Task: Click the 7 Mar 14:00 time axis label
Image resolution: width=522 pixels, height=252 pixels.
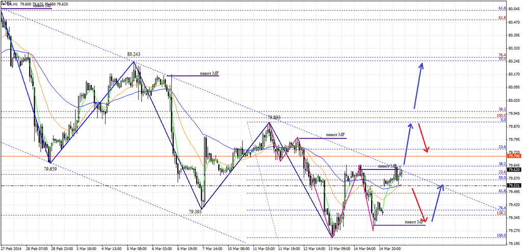Action: tap(212, 248)
